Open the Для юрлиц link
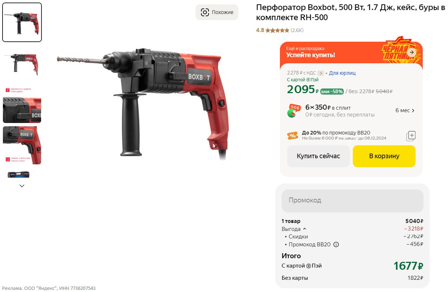Viewport: 448px width, 292px height. point(342,73)
